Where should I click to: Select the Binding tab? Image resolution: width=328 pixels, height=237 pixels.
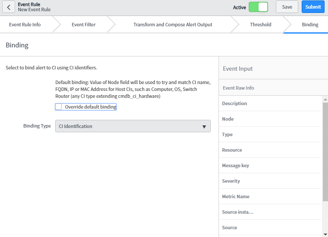click(x=310, y=25)
